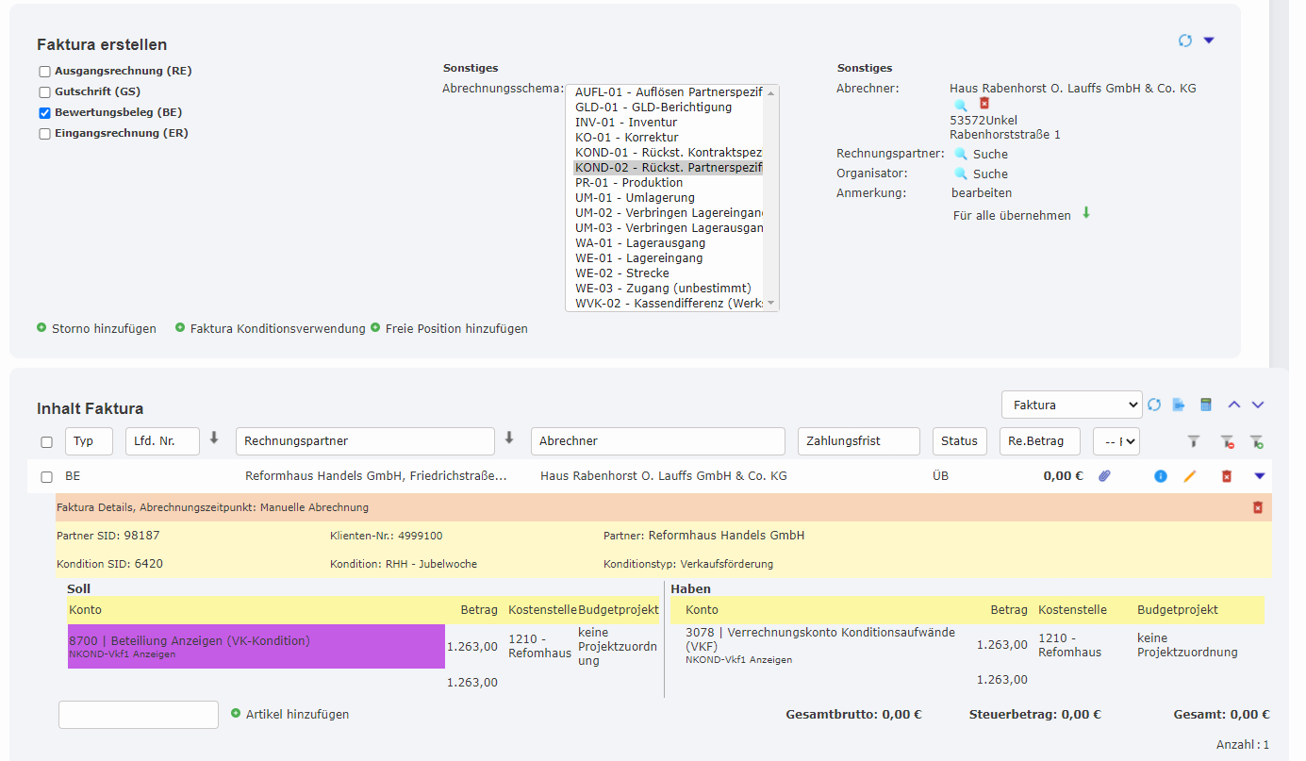Image resolution: width=1306 pixels, height=761 pixels.
Task: Collapse the details with the BE row triangle
Action: 1259,476
